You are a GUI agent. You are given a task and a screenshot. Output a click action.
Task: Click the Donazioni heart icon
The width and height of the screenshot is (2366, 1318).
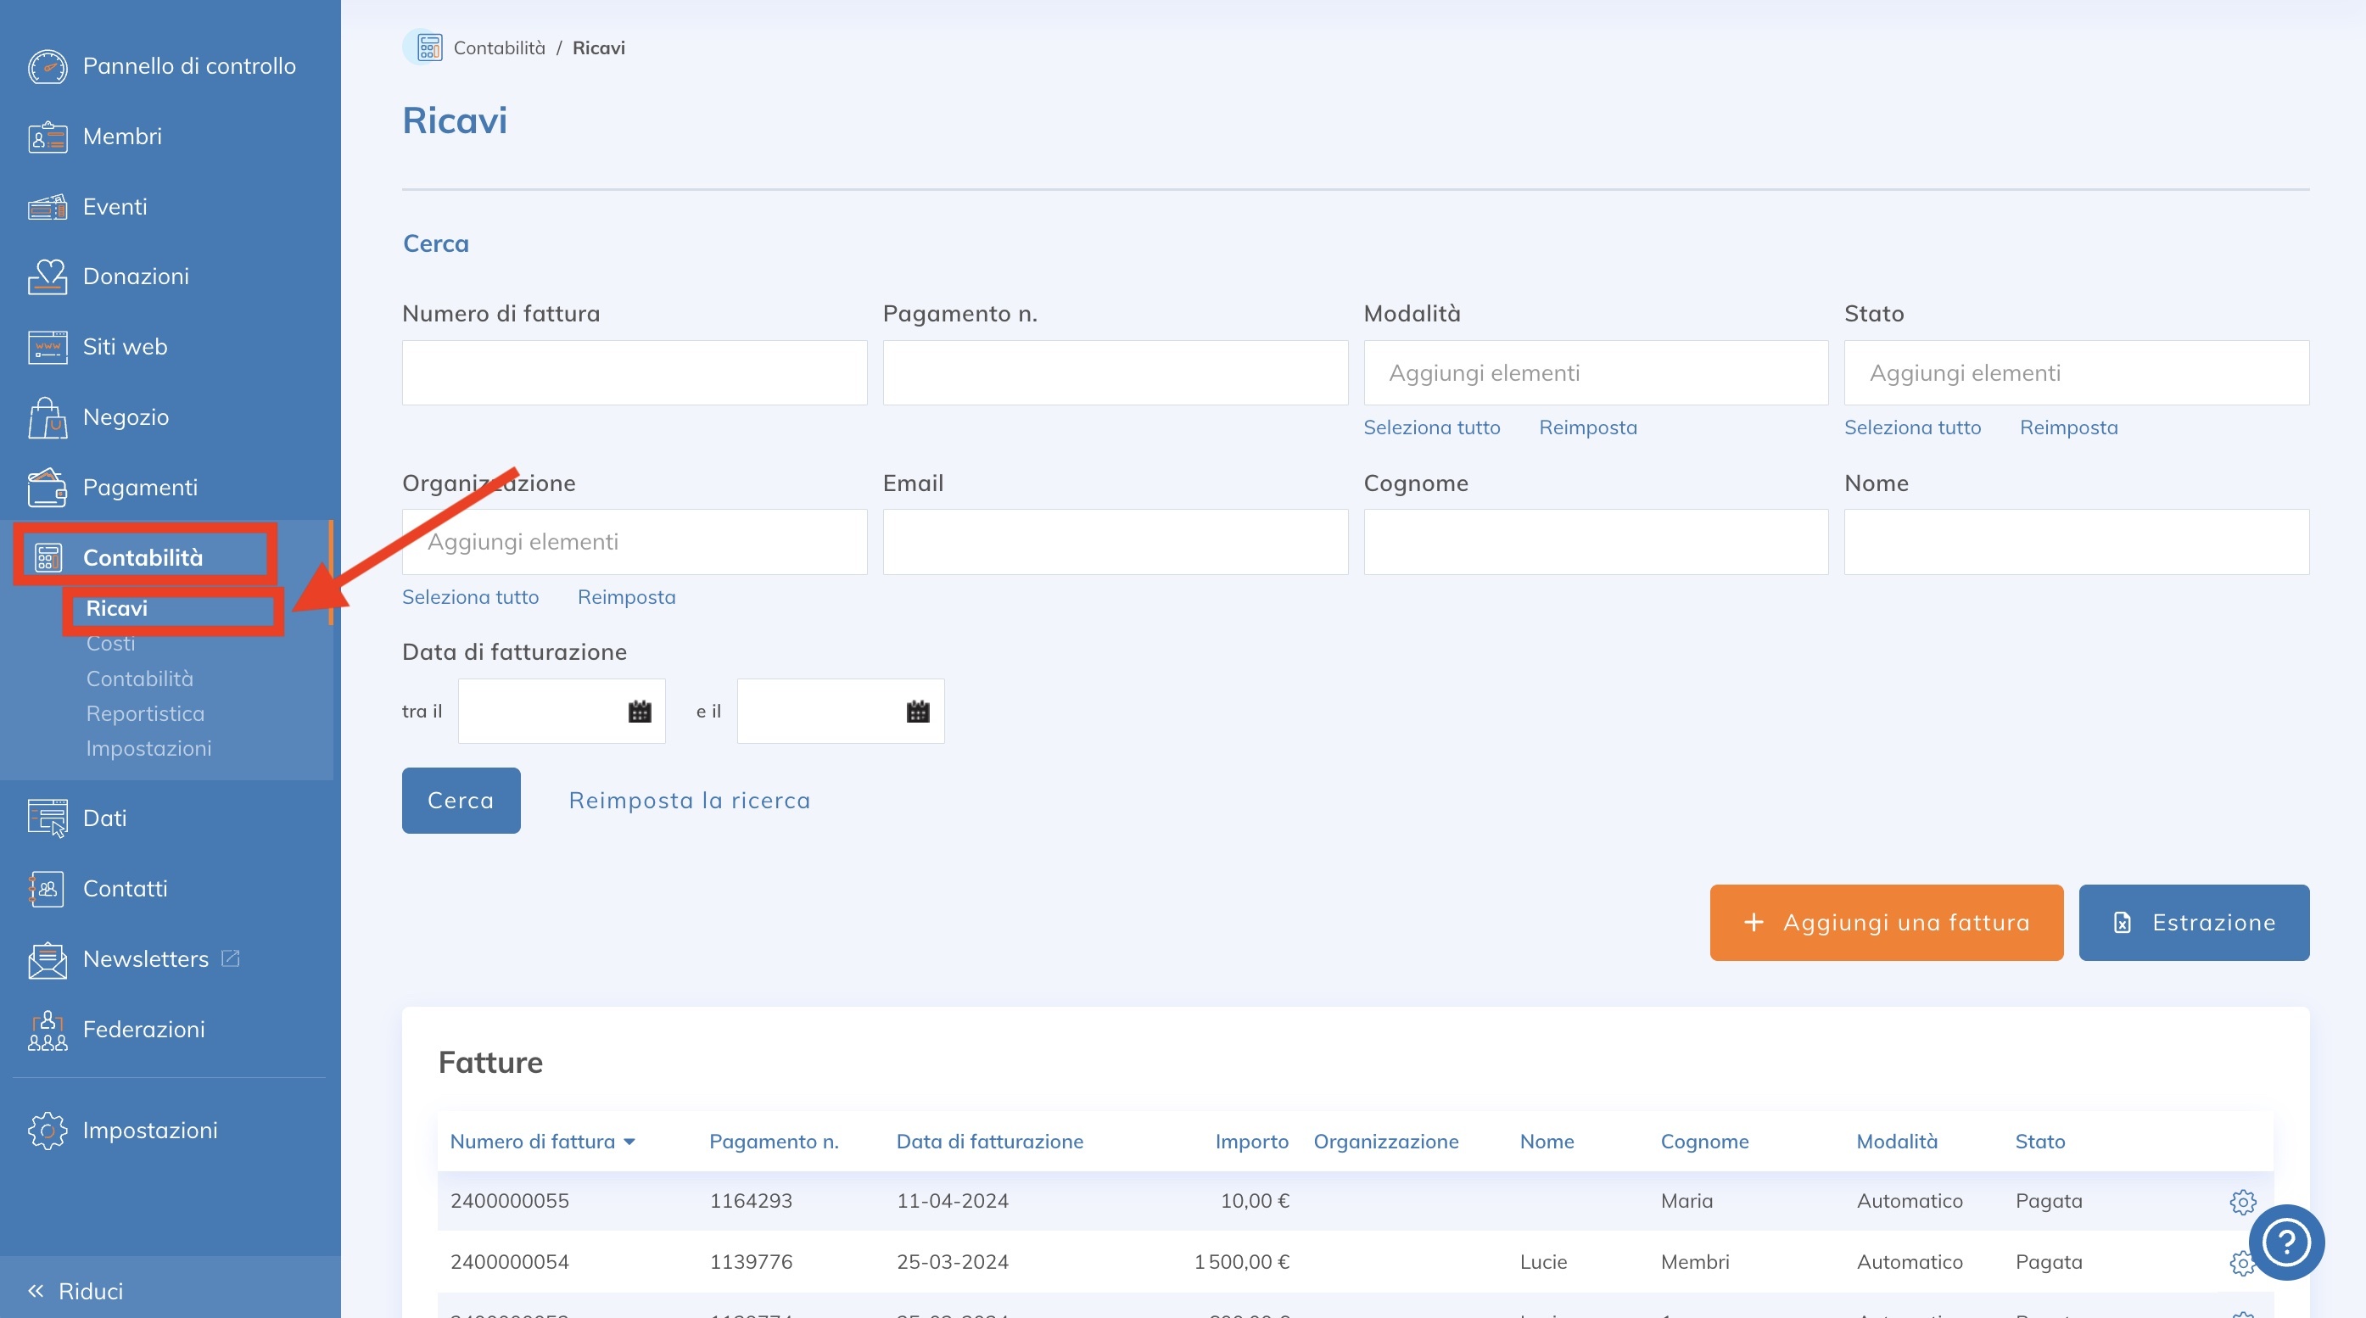[x=47, y=276]
